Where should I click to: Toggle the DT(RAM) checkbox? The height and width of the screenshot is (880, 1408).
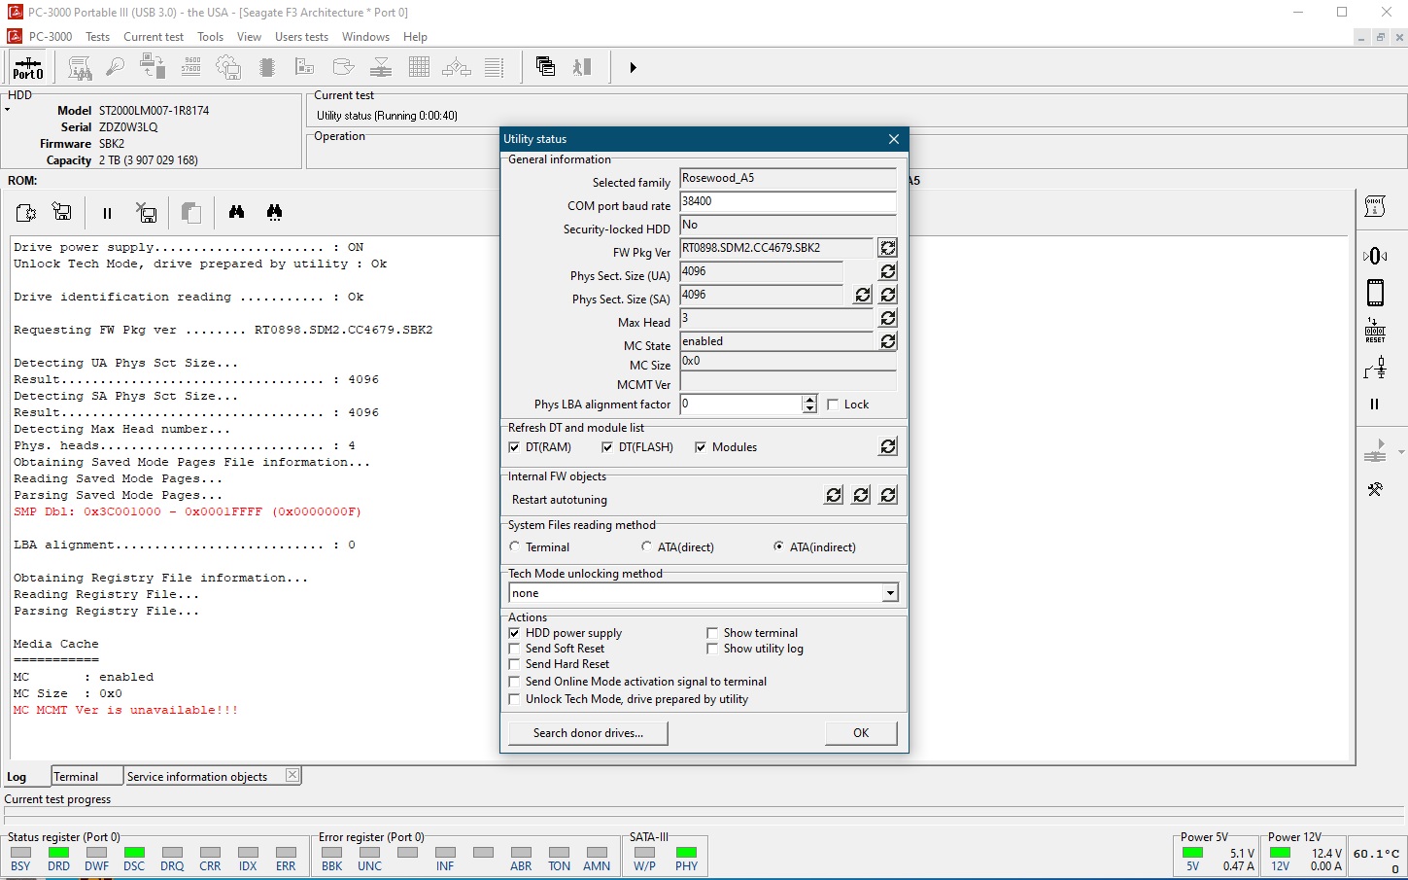point(514,447)
